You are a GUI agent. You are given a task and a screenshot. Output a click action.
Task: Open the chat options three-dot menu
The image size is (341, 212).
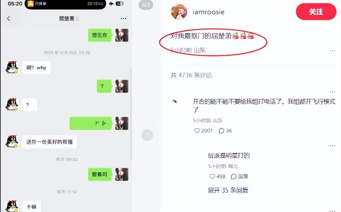(x=123, y=19)
